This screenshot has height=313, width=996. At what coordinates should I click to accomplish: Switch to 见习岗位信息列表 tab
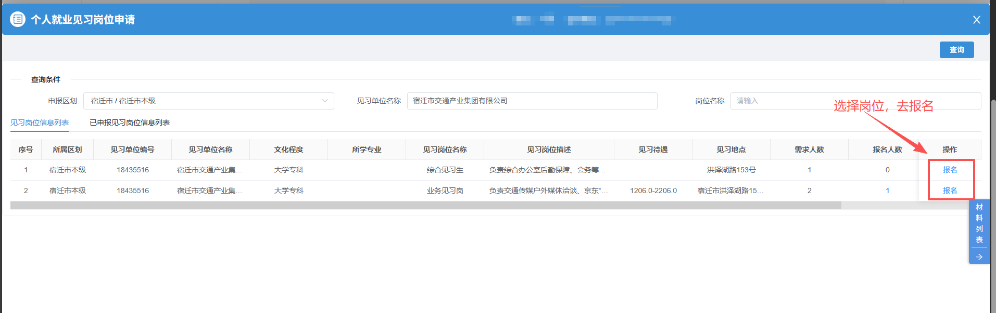[x=40, y=123]
